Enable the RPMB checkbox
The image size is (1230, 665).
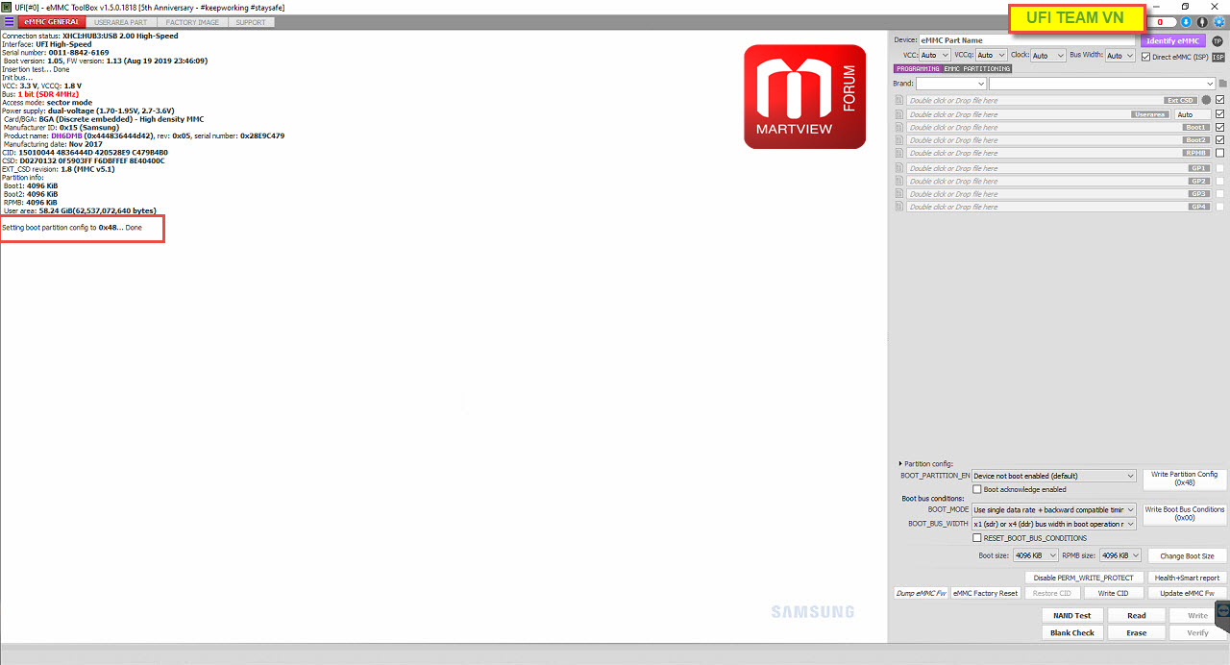1220,153
